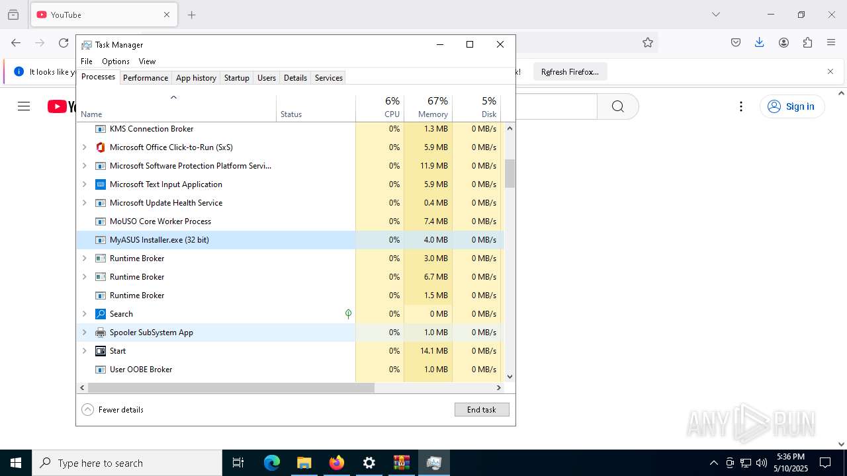Click the End task button
Viewport: 847px width, 476px height.
pos(482,410)
